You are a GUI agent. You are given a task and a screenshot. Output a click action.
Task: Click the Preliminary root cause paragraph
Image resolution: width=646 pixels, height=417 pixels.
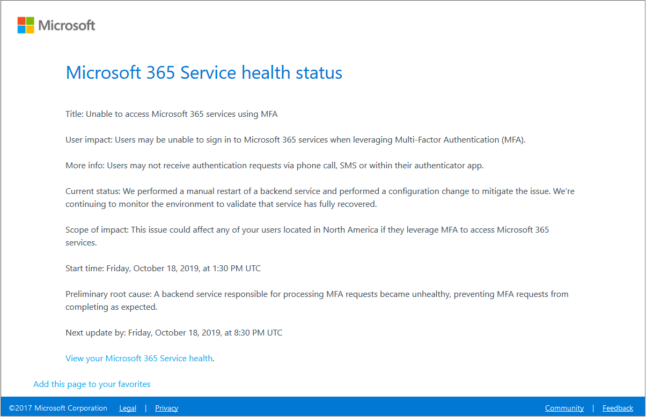[x=317, y=300]
